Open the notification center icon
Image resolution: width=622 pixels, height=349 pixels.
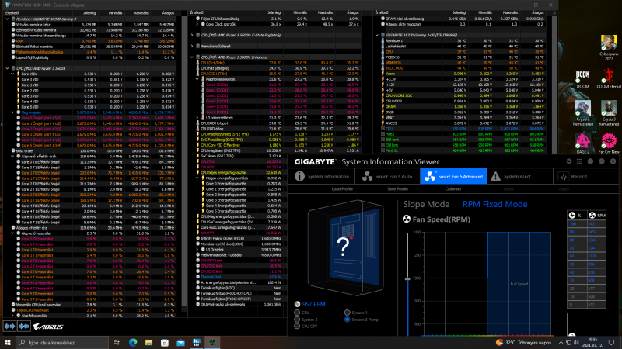(611, 342)
